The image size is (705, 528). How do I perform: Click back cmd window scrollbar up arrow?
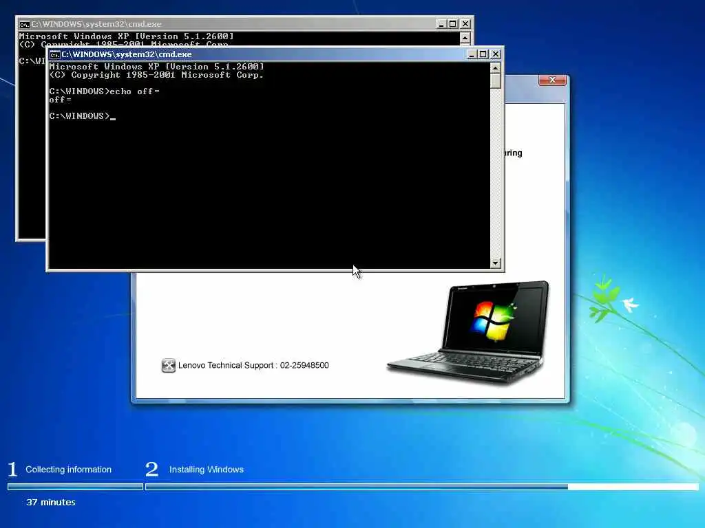tap(465, 38)
